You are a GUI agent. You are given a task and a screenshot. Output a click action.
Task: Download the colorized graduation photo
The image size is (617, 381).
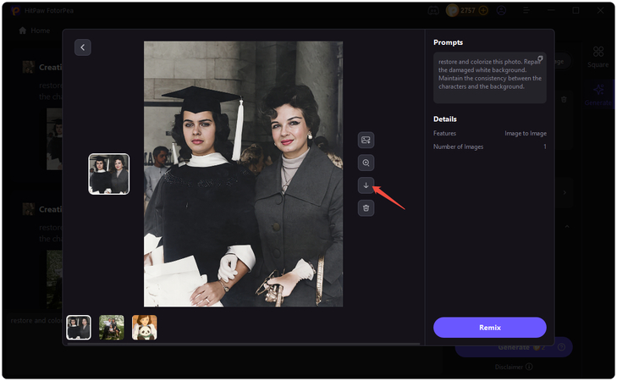coord(366,185)
